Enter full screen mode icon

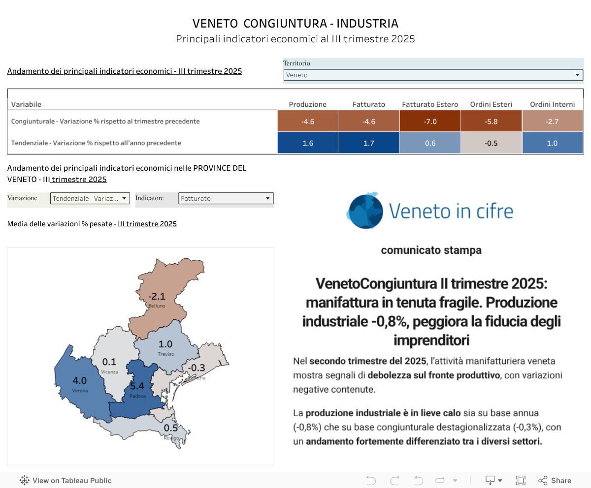point(521,481)
